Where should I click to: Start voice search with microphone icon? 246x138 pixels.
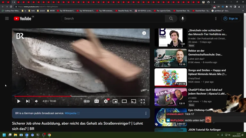point(183,19)
